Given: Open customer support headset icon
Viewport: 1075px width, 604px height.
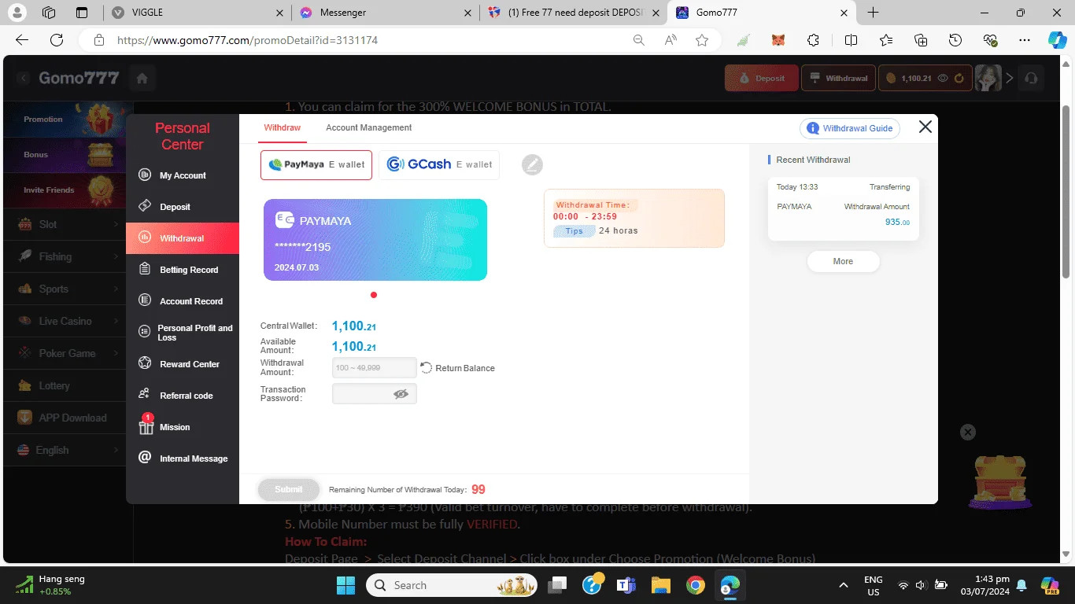Looking at the screenshot, I should (x=1032, y=78).
